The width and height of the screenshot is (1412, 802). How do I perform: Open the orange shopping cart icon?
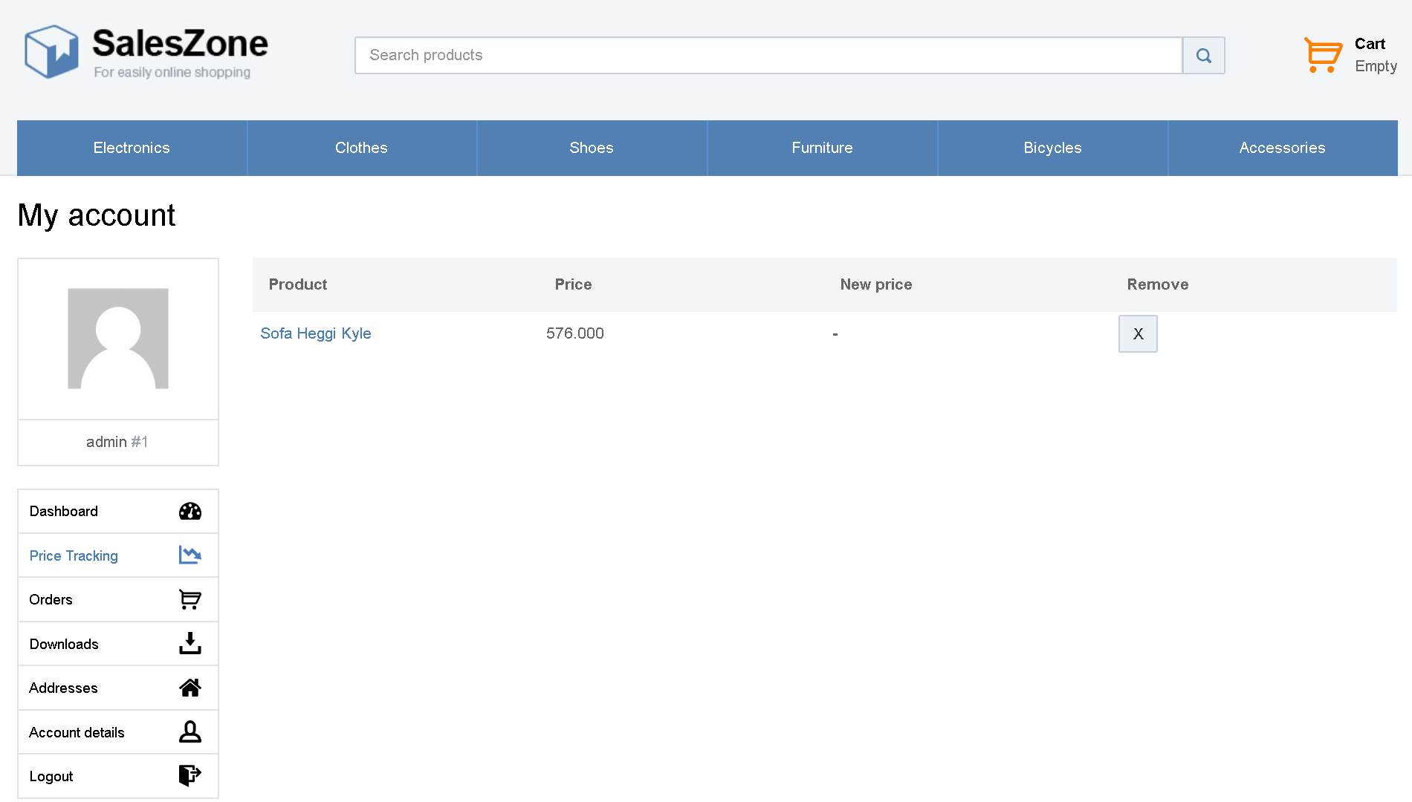coord(1323,55)
